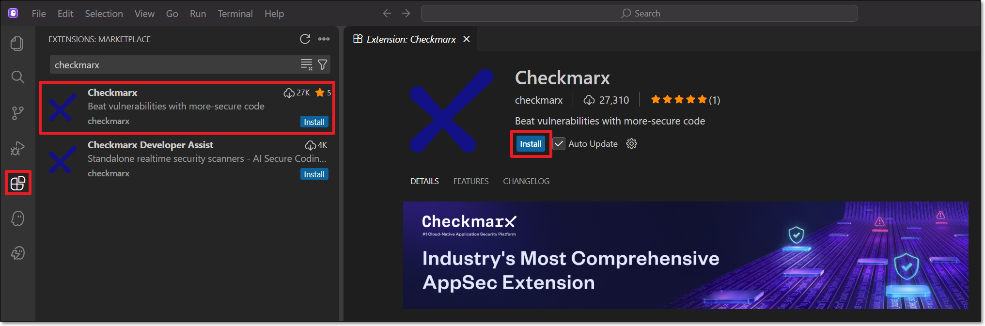
Task: Open Views and More Actions ellipsis
Action: pos(324,39)
